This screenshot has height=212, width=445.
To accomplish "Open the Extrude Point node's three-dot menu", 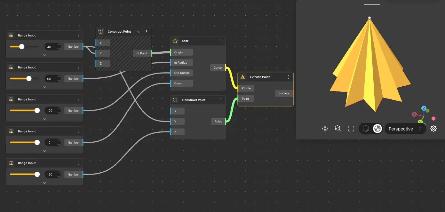I will (x=288, y=77).
